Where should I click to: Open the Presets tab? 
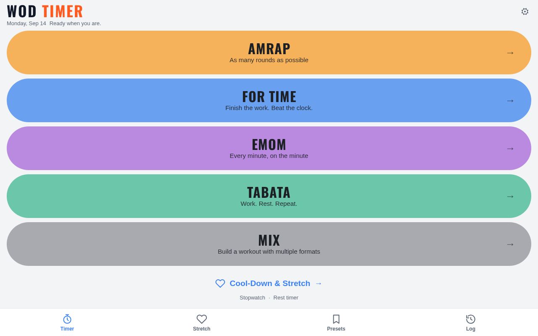(336, 323)
